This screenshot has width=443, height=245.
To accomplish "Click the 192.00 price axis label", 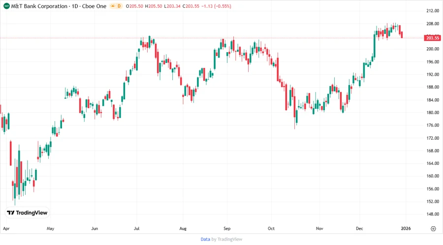I will pos(433,74).
